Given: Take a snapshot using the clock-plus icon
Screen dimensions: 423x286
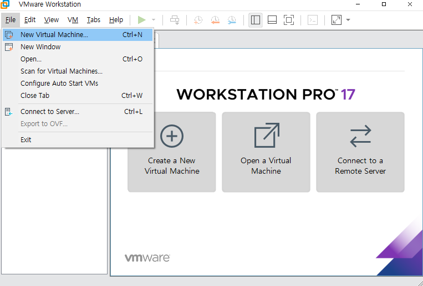Looking at the screenshot, I should [x=198, y=20].
